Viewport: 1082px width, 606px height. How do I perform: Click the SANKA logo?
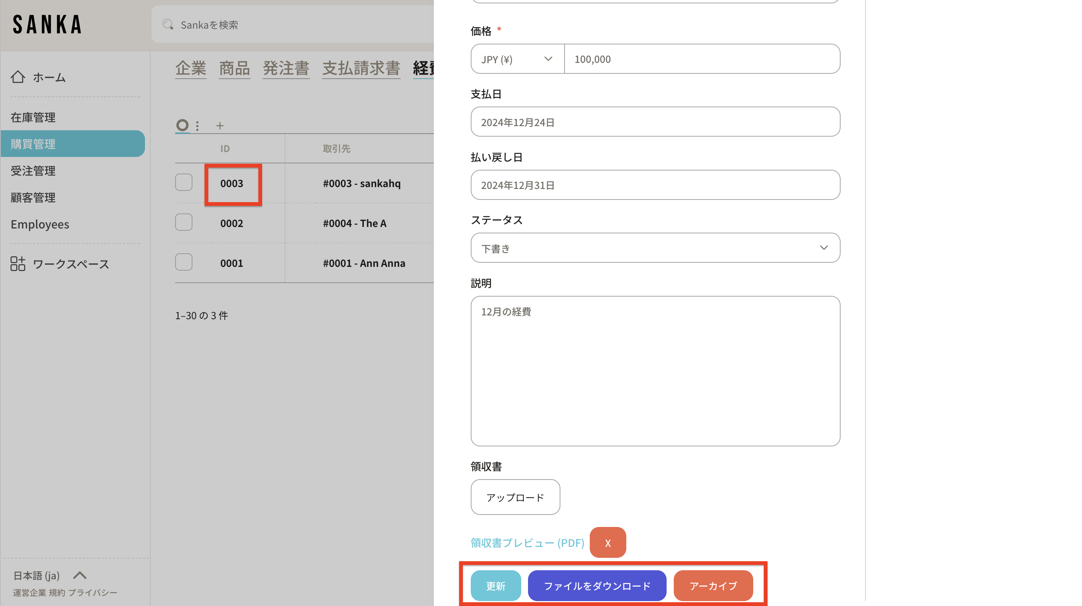[47, 24]
